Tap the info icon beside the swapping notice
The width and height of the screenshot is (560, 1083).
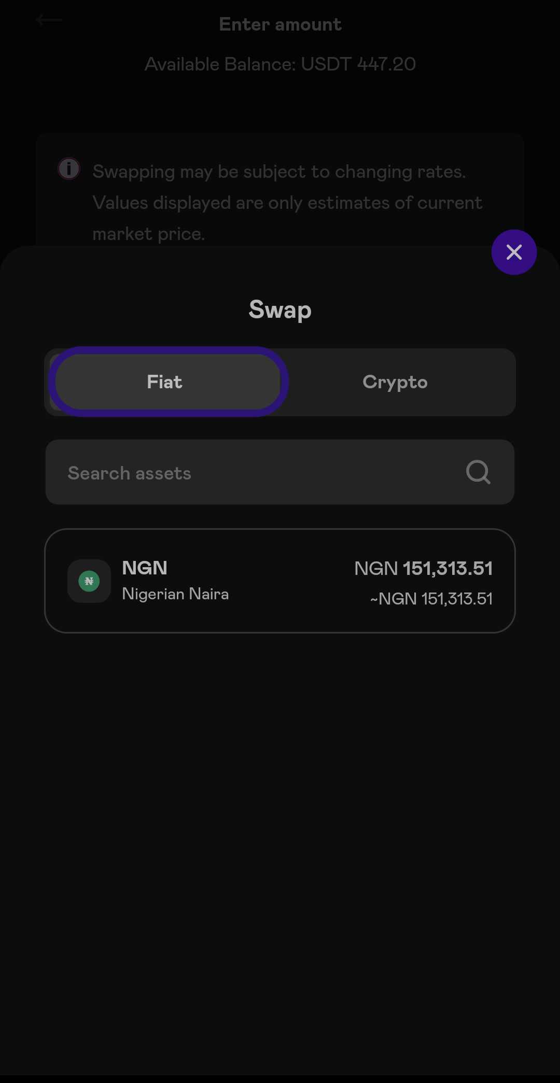click(69, 169)
